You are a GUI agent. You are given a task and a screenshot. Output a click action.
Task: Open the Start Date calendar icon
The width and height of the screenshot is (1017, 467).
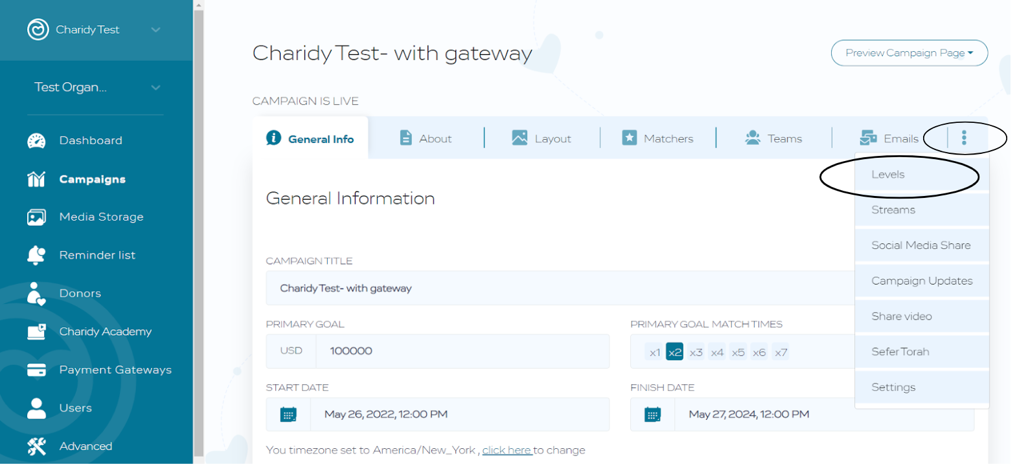288,415
